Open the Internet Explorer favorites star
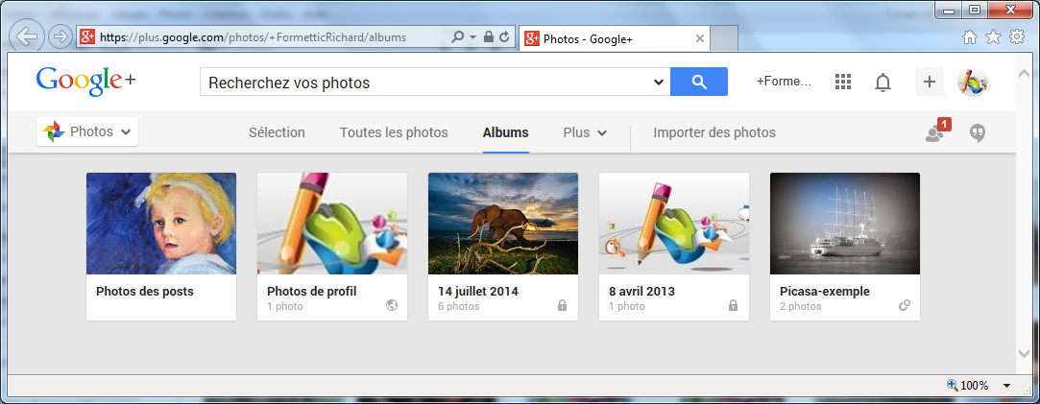Screen dimensions: 1040x404 tap(993, 37)
